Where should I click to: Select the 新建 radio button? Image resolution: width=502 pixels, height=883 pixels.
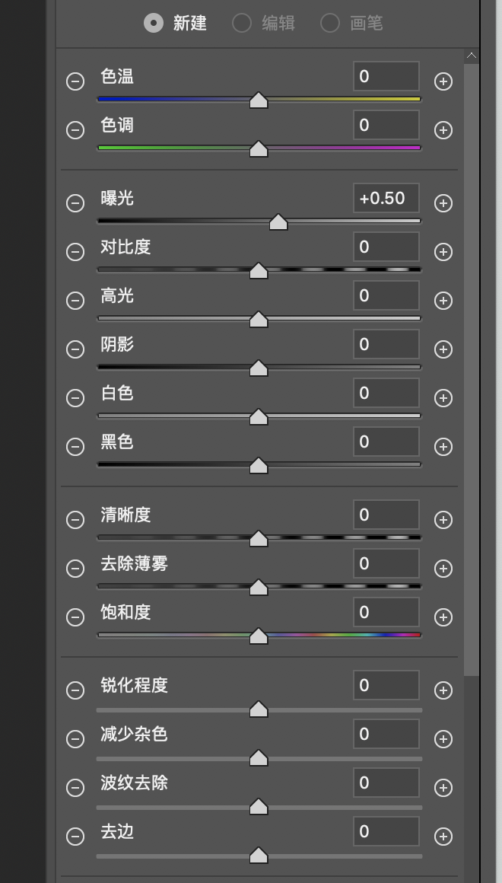pos(154,24)
